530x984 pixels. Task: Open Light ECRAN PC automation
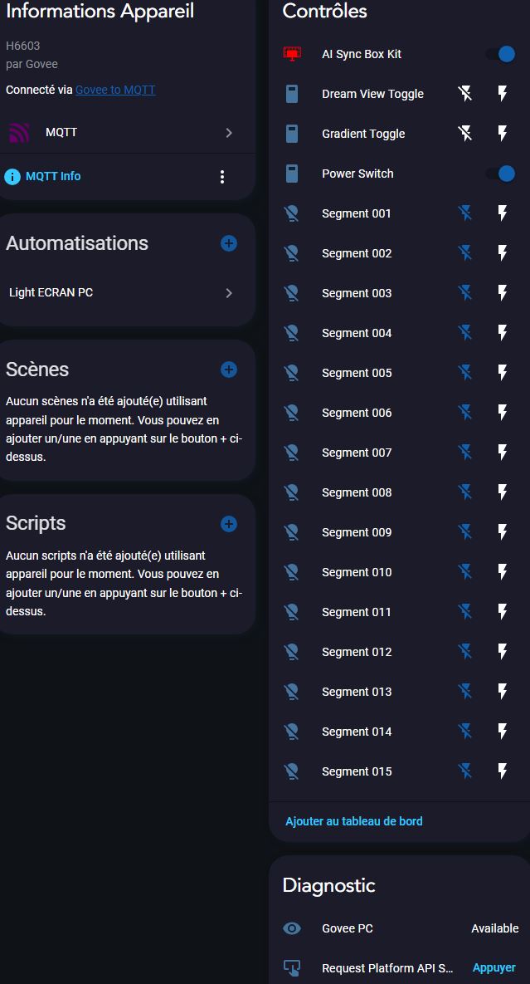pyautogui.click(x=120, y=293)
